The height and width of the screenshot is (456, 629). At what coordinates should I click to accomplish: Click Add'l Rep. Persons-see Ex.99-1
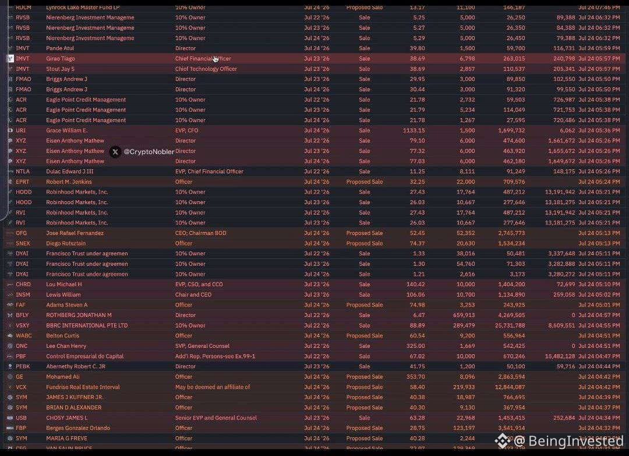click(x=215, y=356)
